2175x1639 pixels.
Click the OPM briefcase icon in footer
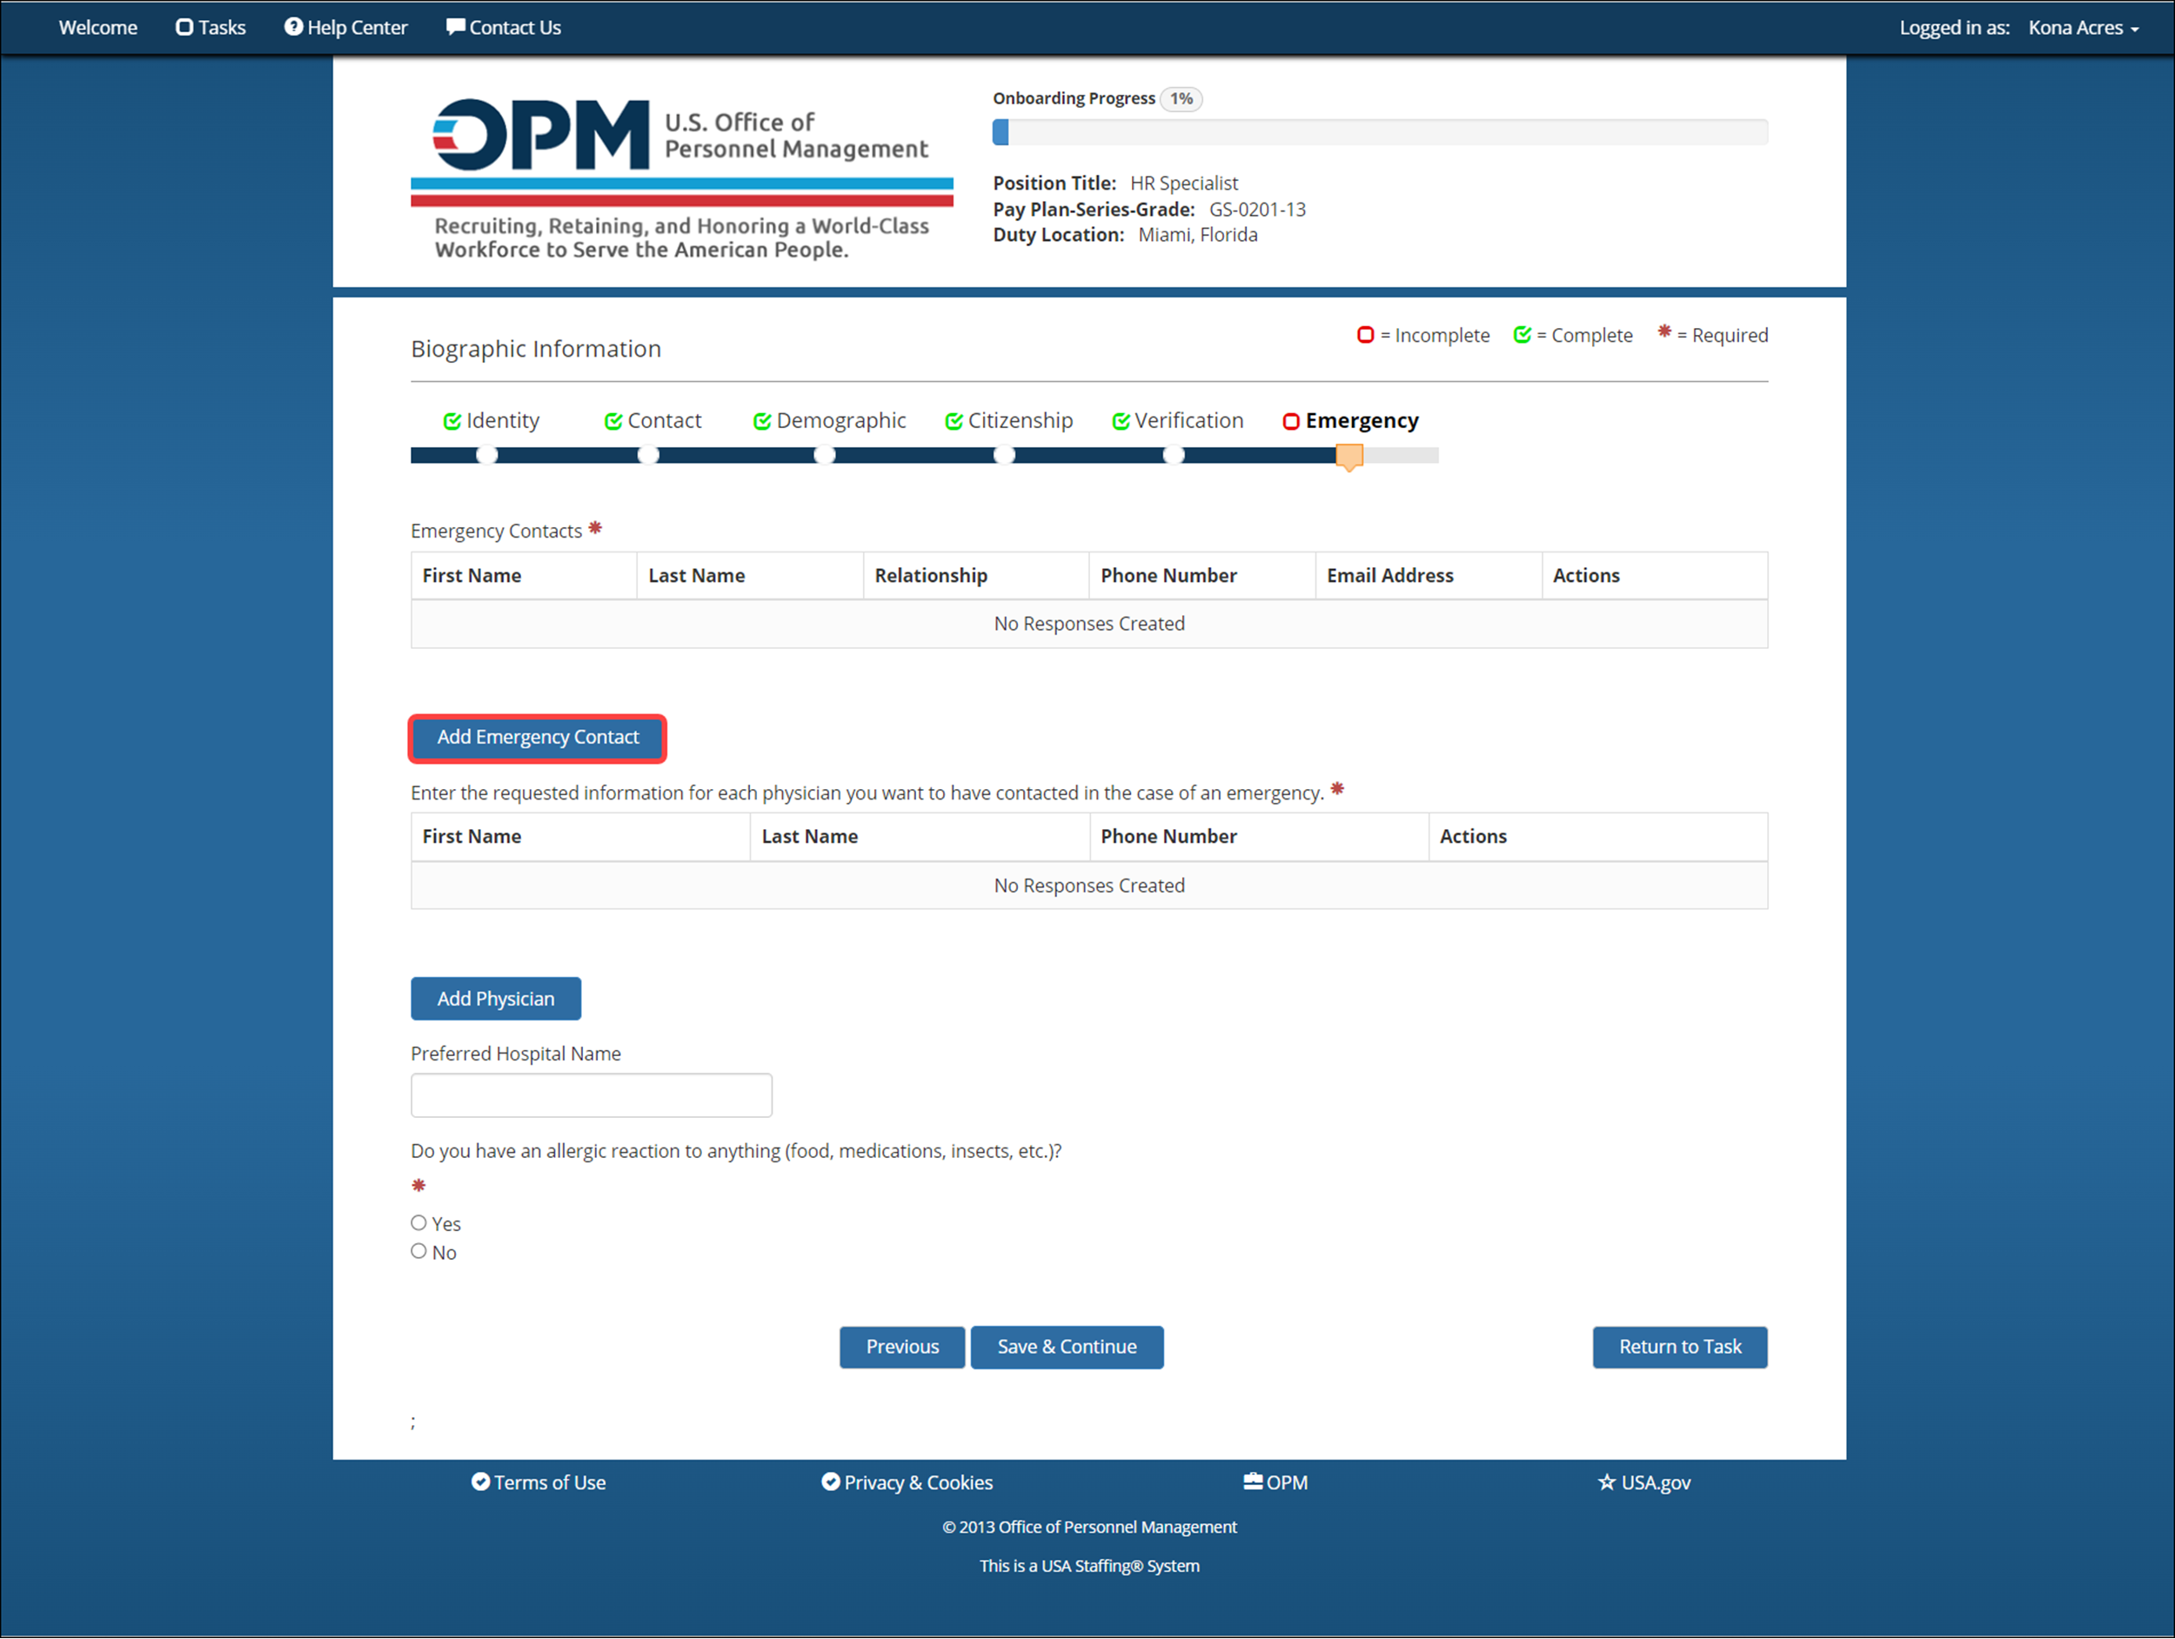click(x=1253, y=1482)
